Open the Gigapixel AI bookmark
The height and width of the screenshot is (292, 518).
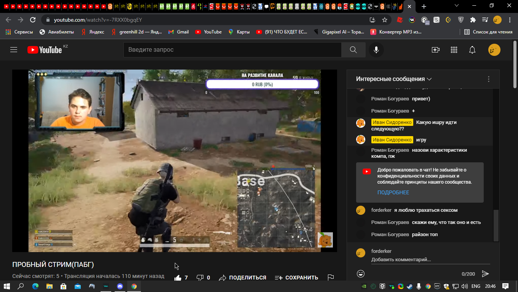pos(339,32)
